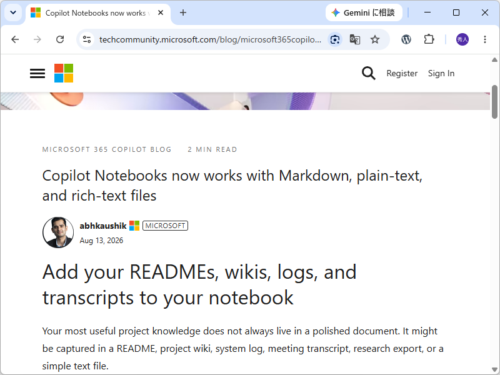Click the page scrollbar thumb
The width and height of the screenshot is (500, 375).
pos(494,102)
